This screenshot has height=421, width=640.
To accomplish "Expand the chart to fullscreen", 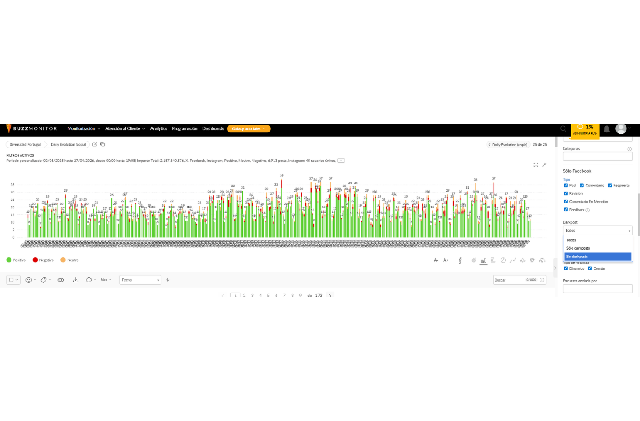I will pos(536,165).
